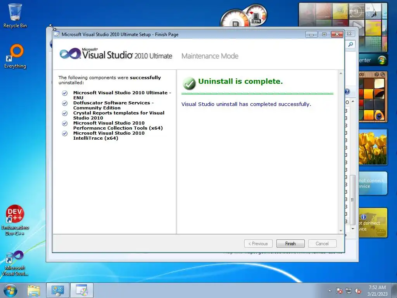Click the network tray icon
This screenshot has width=397, height=298.
349,291
